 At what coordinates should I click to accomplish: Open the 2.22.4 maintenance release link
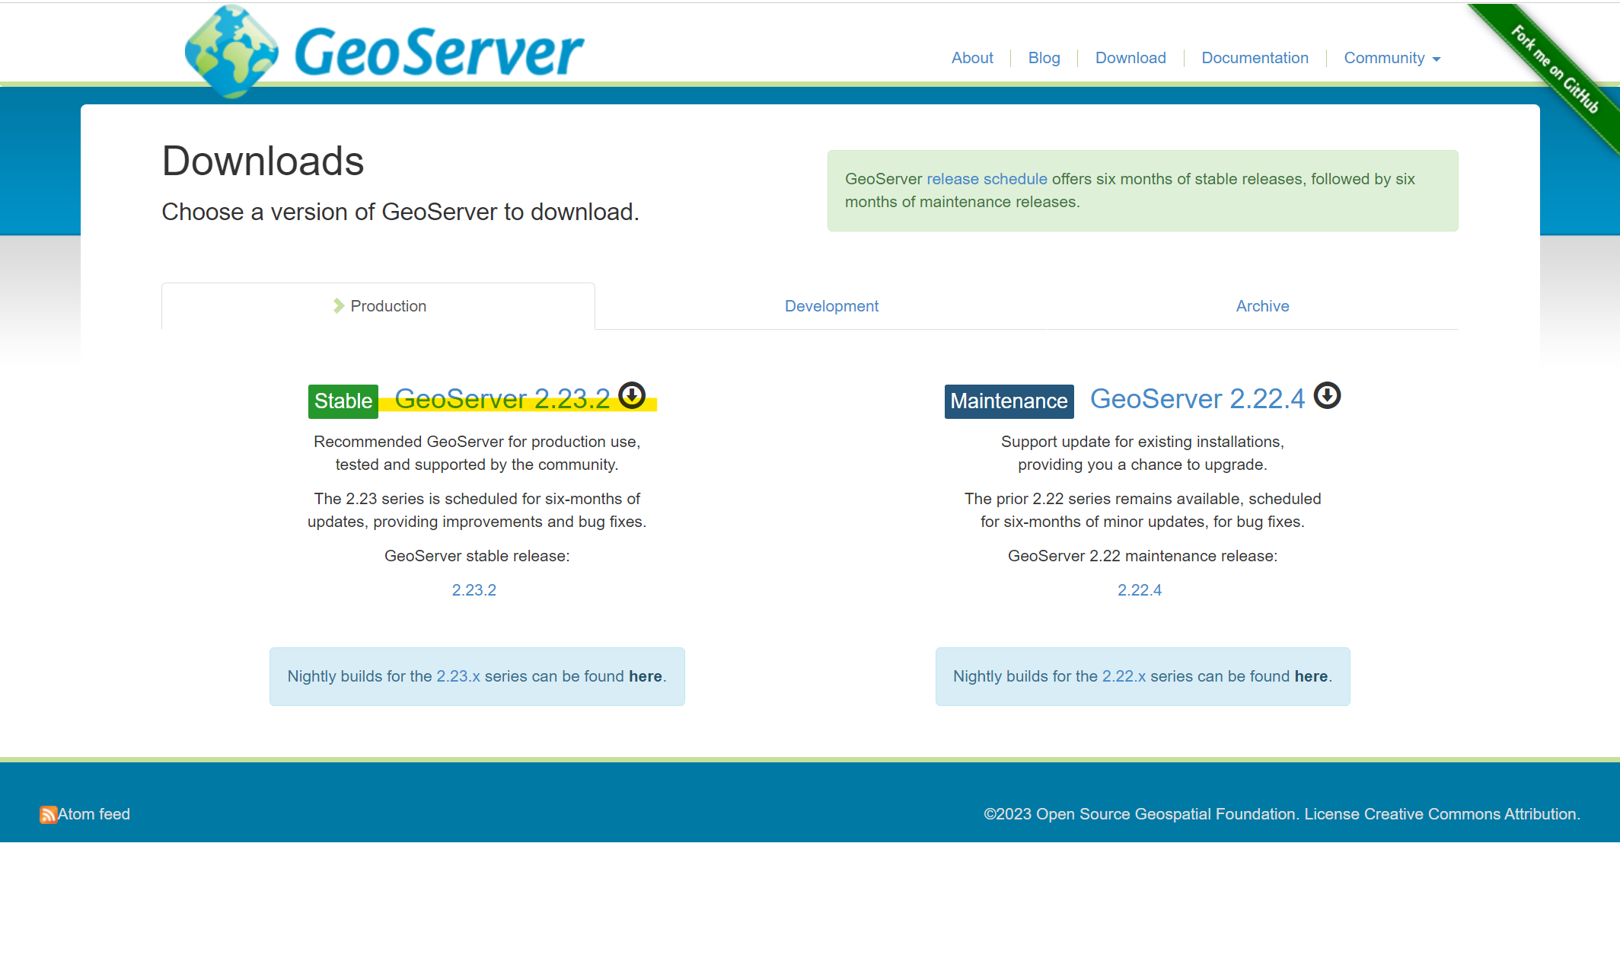pos(1139,590)
